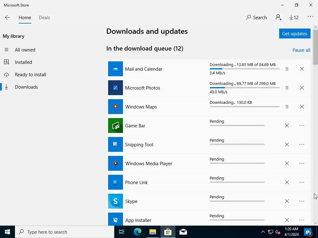The image size is (318, 238).
Task: Open Task View on the taskbar
Action: [121, 232]
